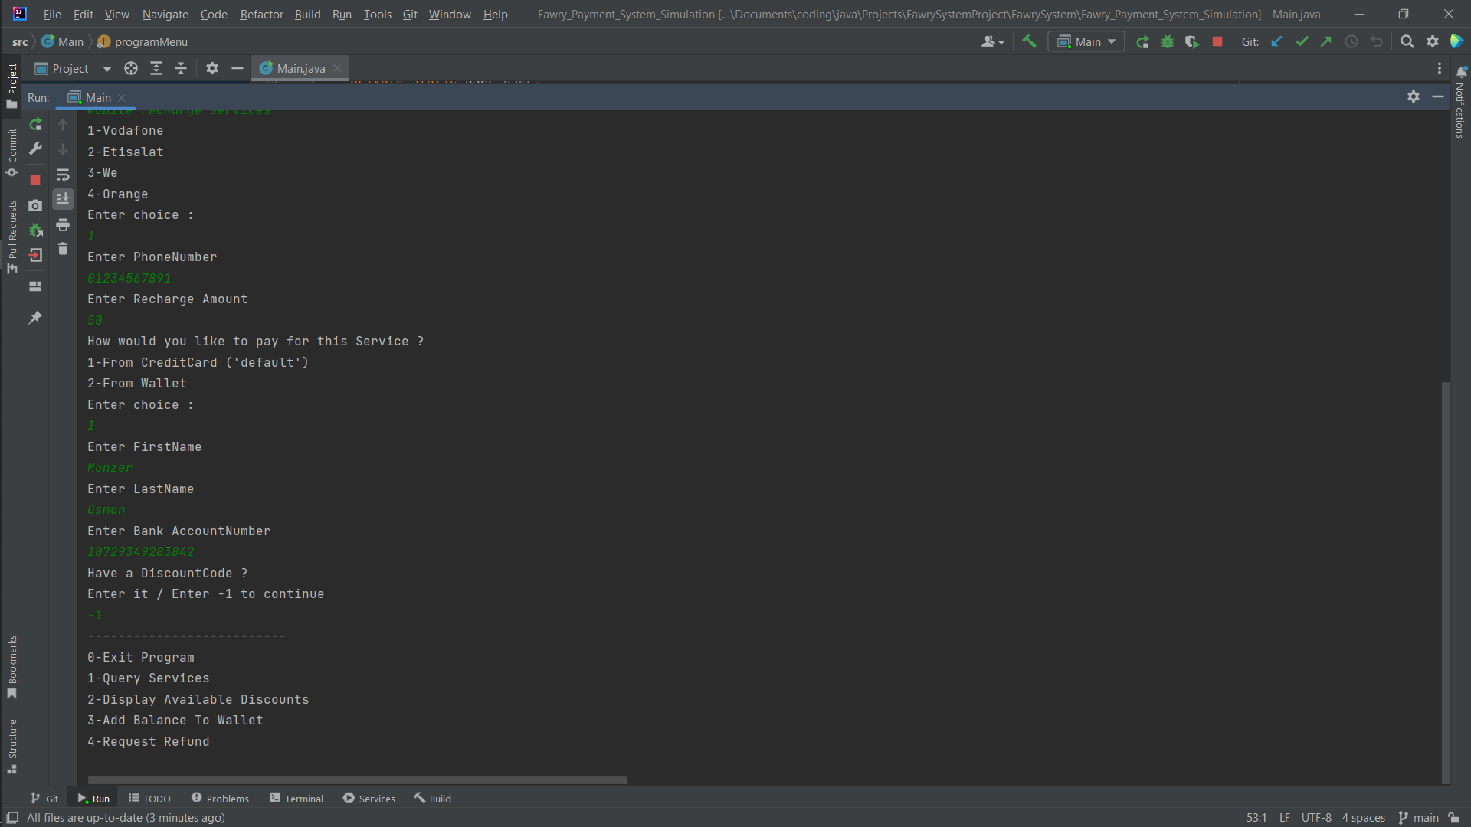
Task: Open the Services tool window
Action: pyautogui.click(x=375, y=798)
